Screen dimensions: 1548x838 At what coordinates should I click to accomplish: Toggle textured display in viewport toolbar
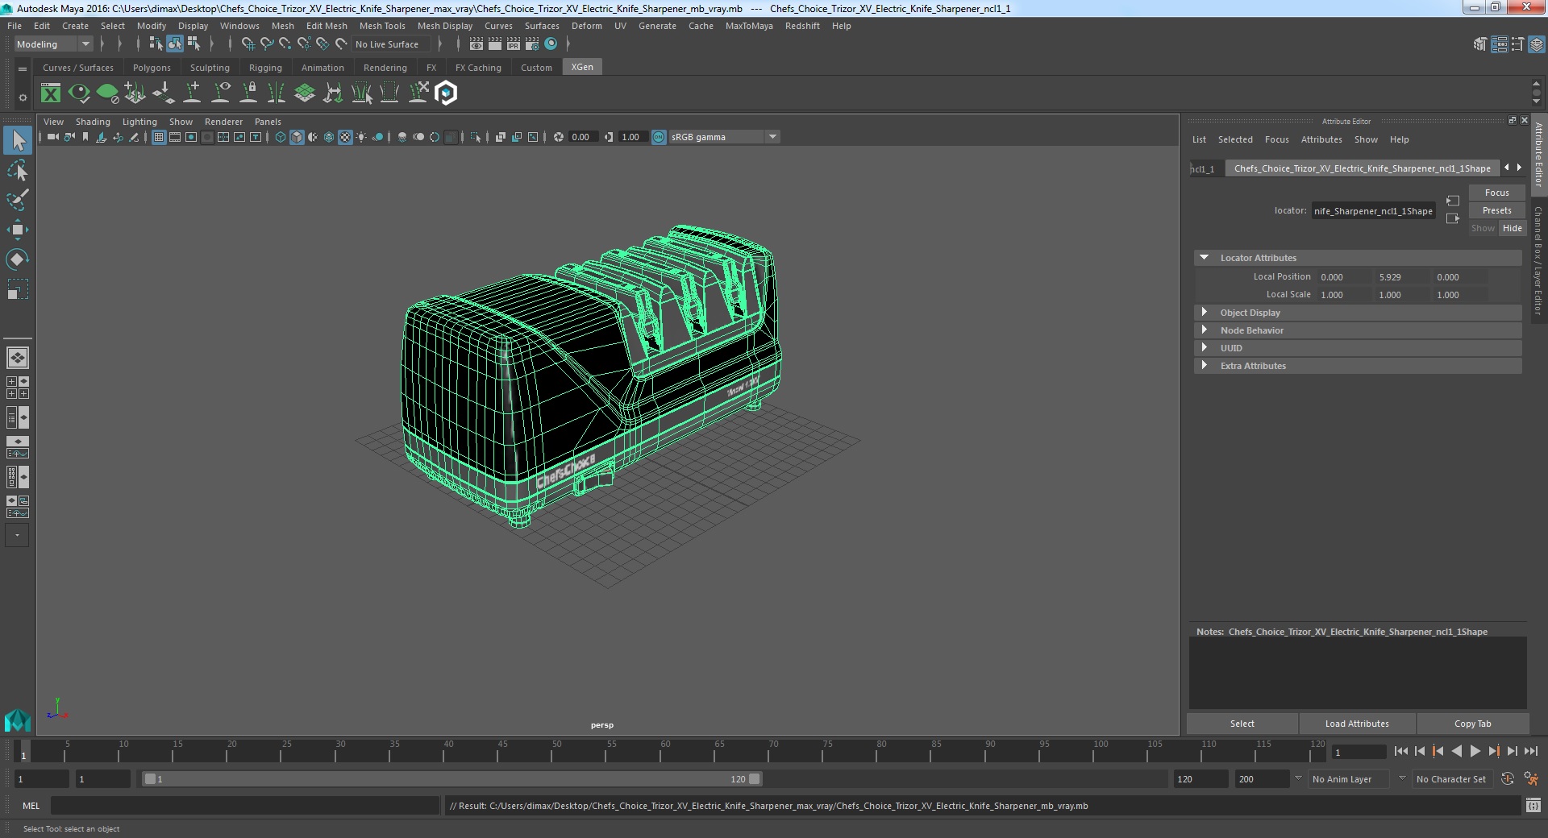[345, 137]
